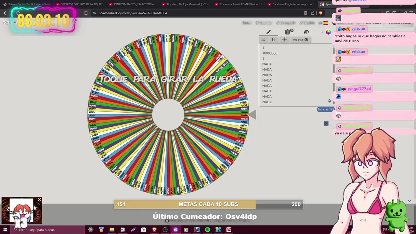Click the 10000000 entry text
Viewport: 416px width, 234px height.
pyautogui.click(x=270, y=53)
